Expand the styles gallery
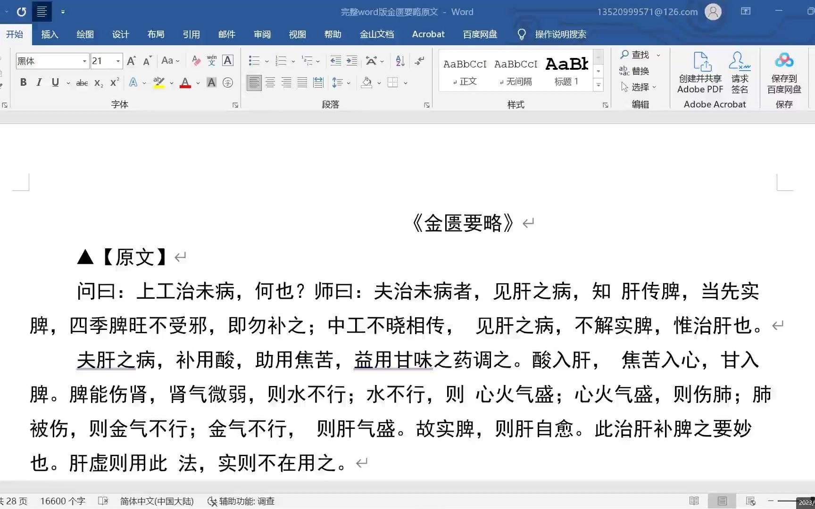 tap(598, 85)
